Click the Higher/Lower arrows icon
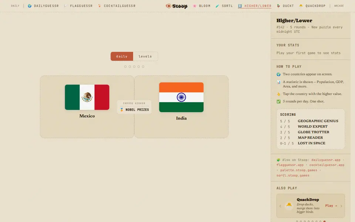 tap(240, 6)
